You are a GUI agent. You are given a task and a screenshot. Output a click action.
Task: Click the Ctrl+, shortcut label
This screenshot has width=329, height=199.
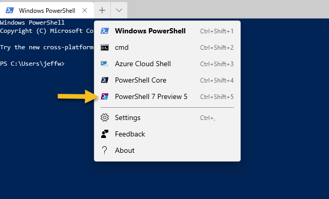coord(207,118)
